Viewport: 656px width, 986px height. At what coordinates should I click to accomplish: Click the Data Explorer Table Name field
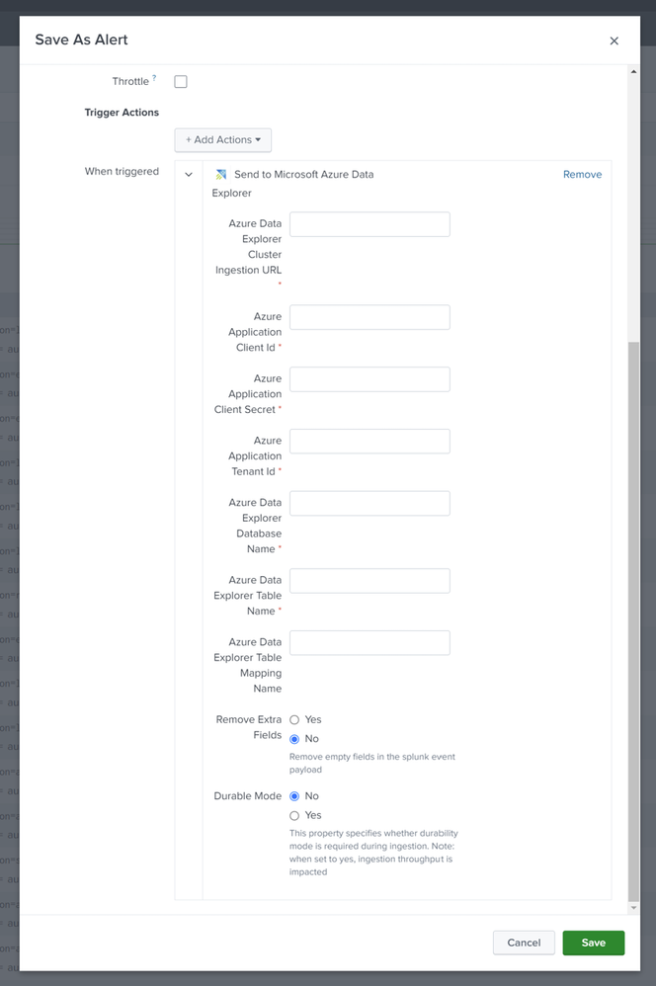(x=369, y=581)
